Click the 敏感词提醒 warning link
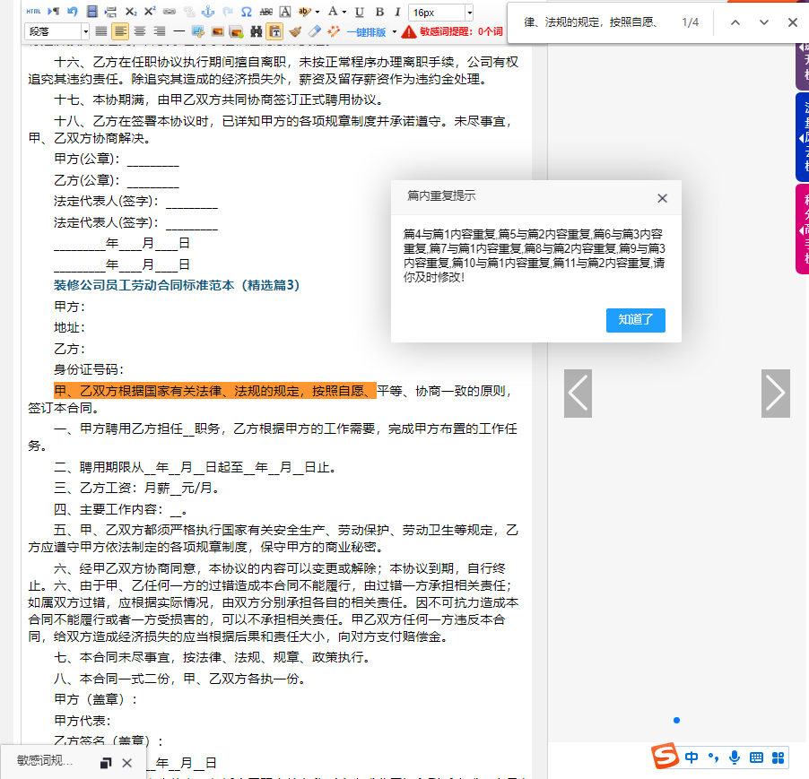The width and height of the screenshot is (809, 779). 453,32
